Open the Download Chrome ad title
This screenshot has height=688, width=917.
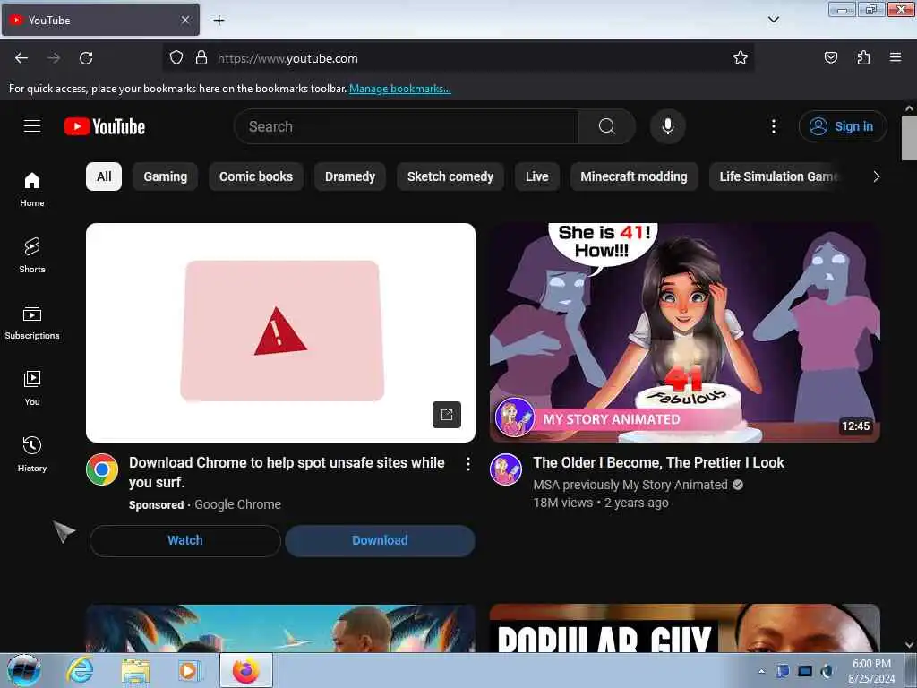[287, 472]
